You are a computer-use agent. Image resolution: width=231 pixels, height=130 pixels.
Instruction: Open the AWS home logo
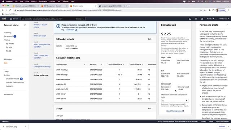click(x=4, y=19)
